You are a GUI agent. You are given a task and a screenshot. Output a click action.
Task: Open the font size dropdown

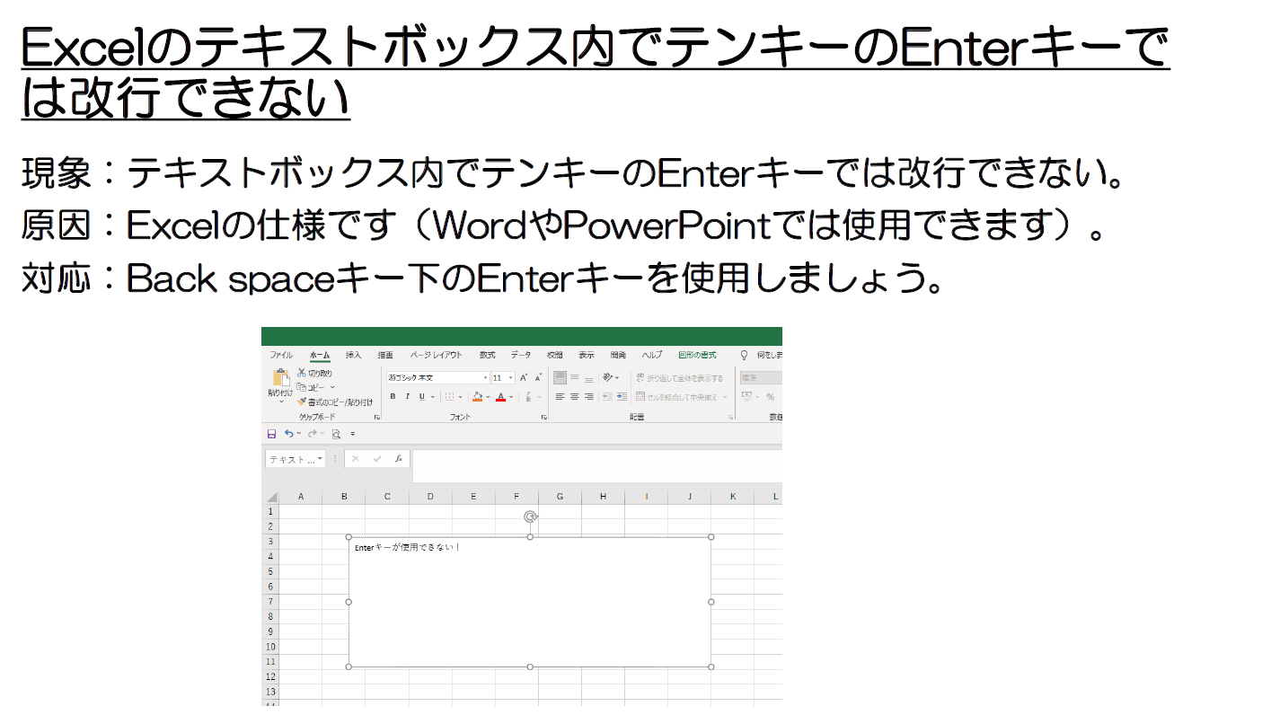[x=510, y=378]
